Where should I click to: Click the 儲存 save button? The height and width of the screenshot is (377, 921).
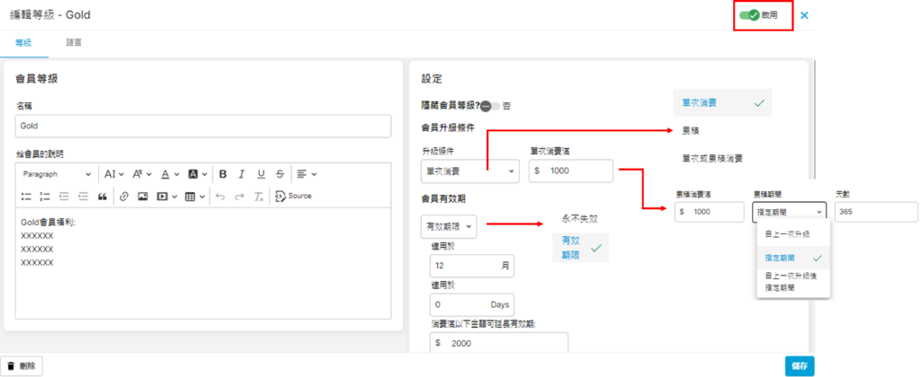[x=800, y=365]
